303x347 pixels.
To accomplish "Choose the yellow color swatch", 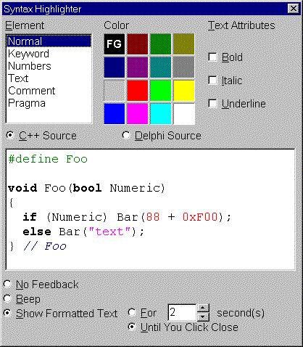I will pos(184,91).
